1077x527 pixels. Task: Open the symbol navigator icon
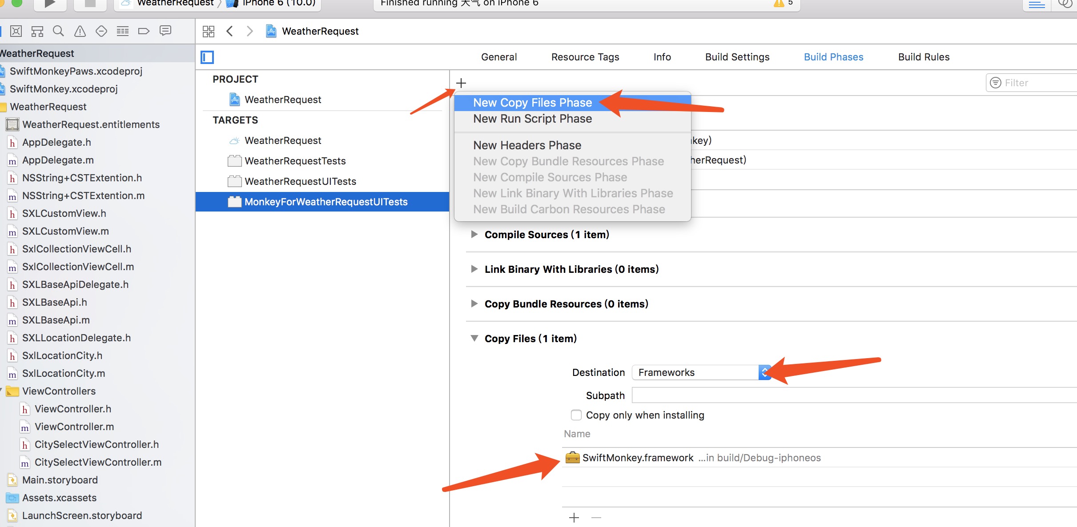coord(16,31)
